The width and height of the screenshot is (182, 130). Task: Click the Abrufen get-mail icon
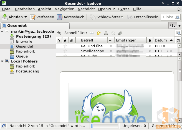click(5, 17)
